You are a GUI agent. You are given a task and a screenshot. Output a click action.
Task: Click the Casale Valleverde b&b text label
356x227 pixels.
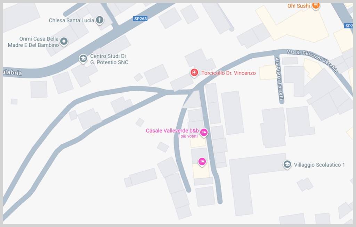(x=172, y=131)
